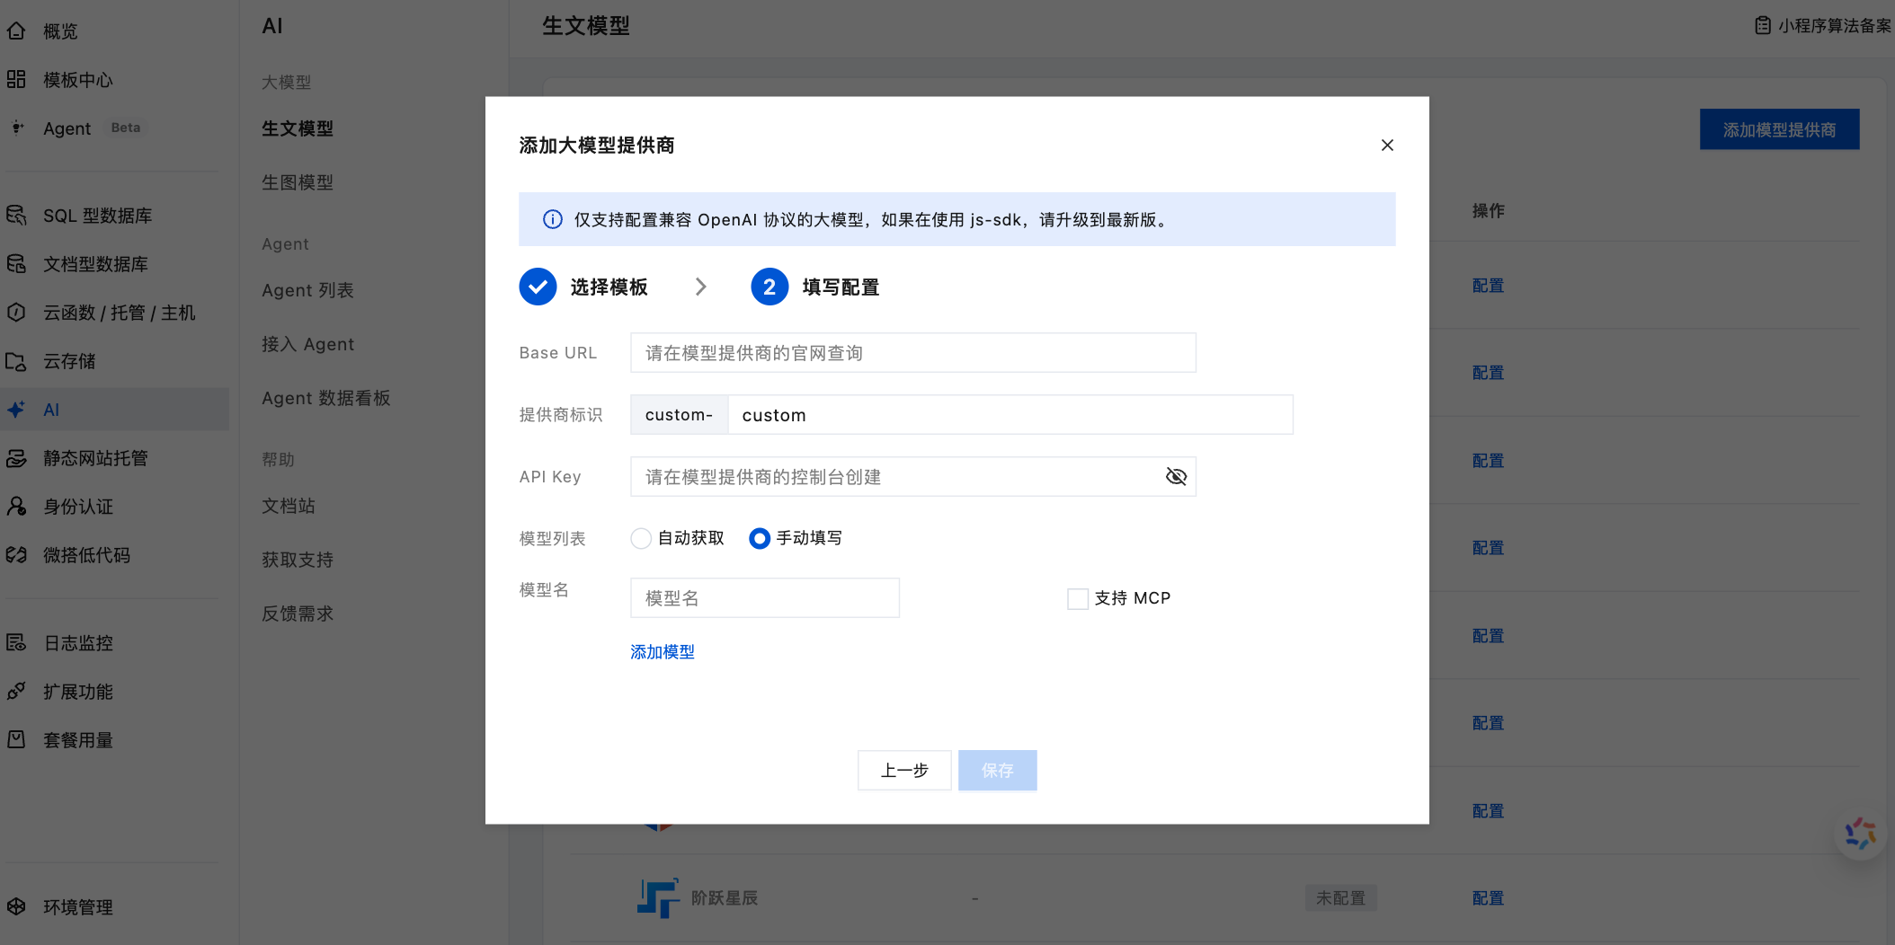Open the 静态网站托管 icon

coord(16,458)
